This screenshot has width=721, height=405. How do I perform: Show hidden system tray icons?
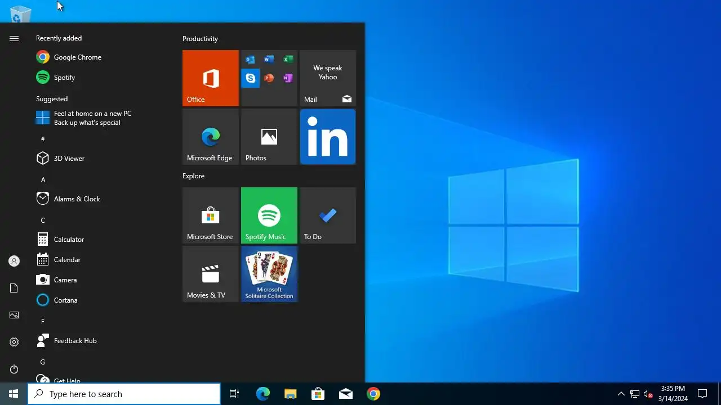tap(621, 394)
